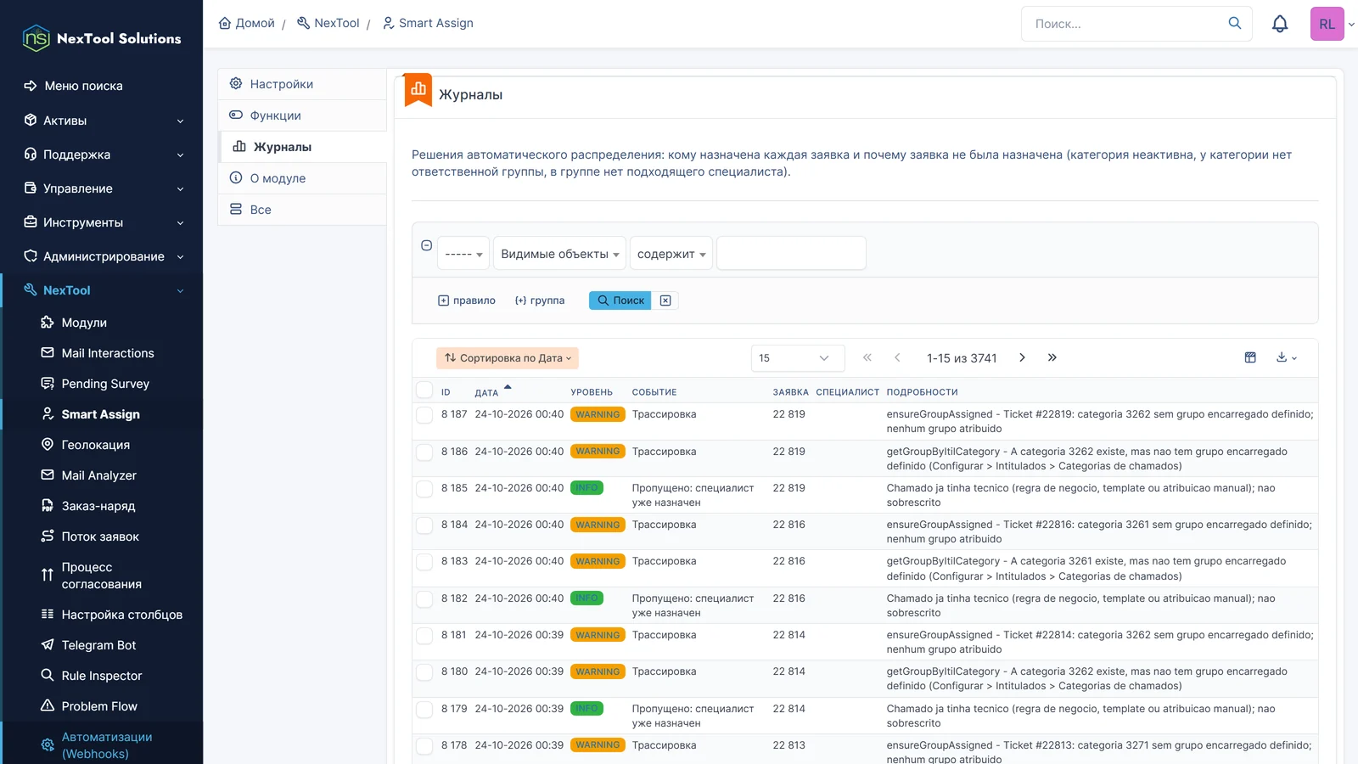Open the rows-per-page dropdown showing 15
1358x764 pixels.
click(x=798, y=358)
